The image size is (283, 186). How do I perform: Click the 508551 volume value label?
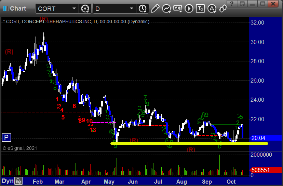266,170
